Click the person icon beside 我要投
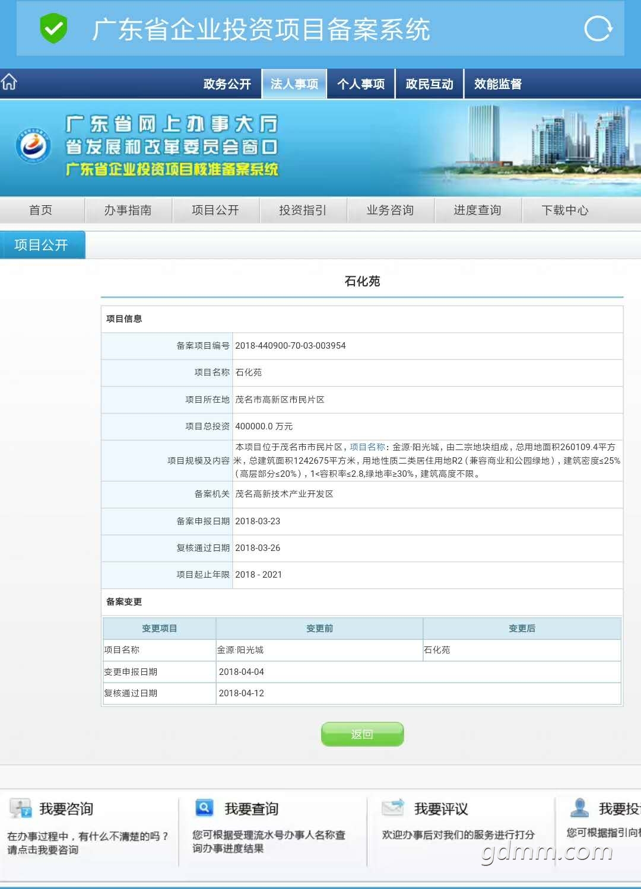 (x=579, y=807)
